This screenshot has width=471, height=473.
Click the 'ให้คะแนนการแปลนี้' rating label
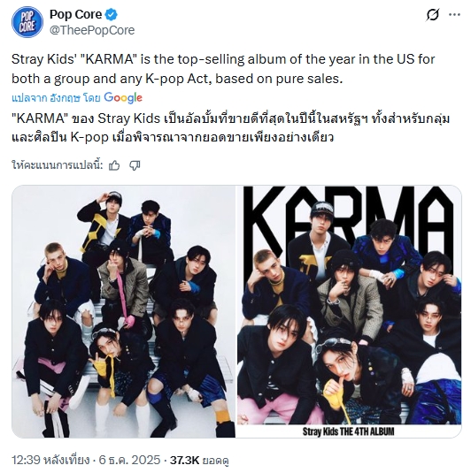point(58,165)
